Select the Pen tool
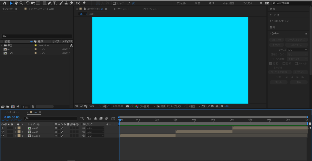312x161 pixels. coord(50,3)
